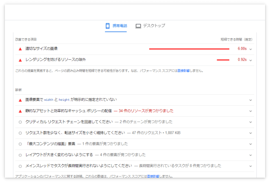Click gray circle beside 最大コンテンツの描画
This screenshot has width=270, height=183.
pyautogui.click(x=20, y=144)
